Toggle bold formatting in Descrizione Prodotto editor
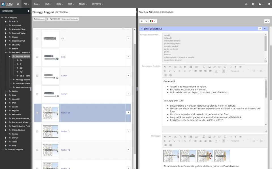This screenshot has height=169, width=272. (x=165, y=71)
